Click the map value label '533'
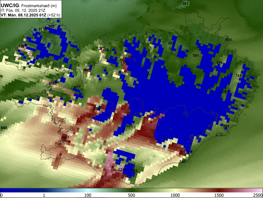 (226, 126)
